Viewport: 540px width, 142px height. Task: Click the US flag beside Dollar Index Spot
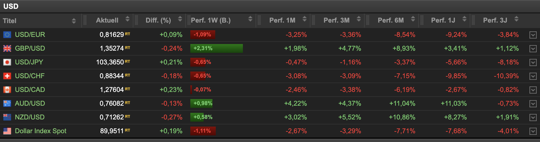pos(7,131)
